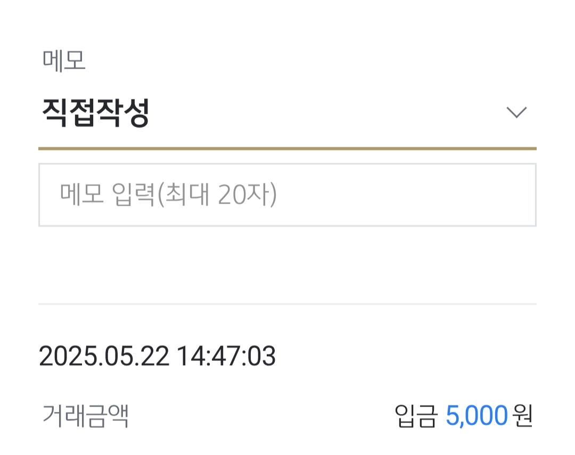Viewport: 575px width, 455px height.
Task: Focus the 메모 입력 text field
Action: click(x=287, y=195)
